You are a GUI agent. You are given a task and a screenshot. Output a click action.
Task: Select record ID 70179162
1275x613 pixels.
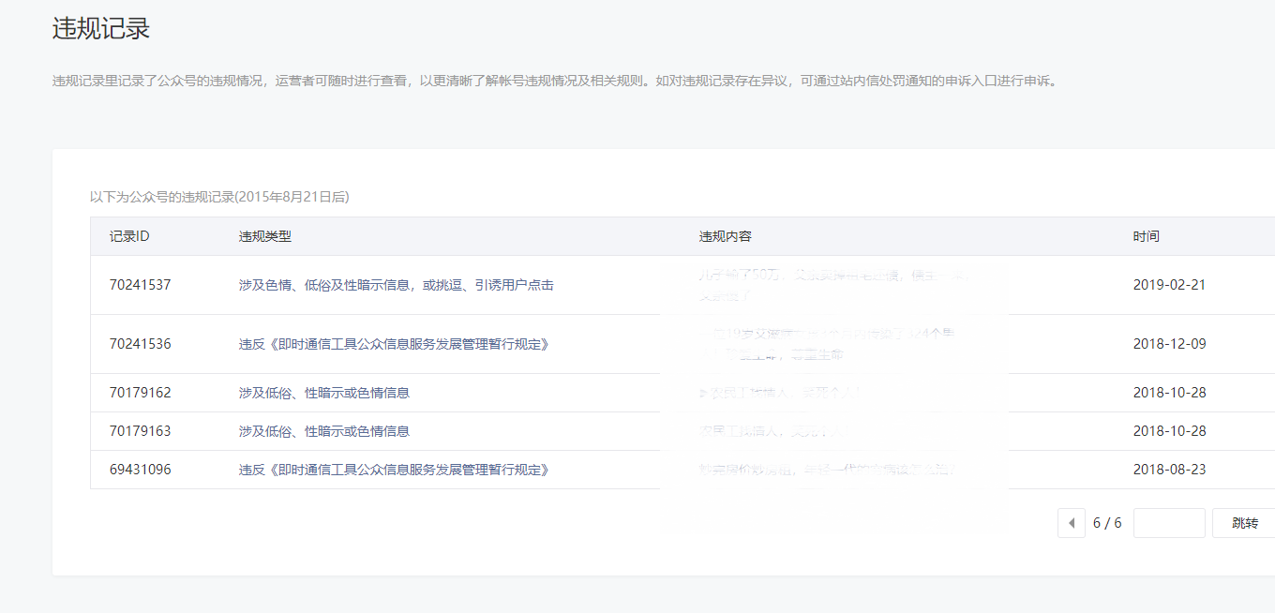point(140,393)
